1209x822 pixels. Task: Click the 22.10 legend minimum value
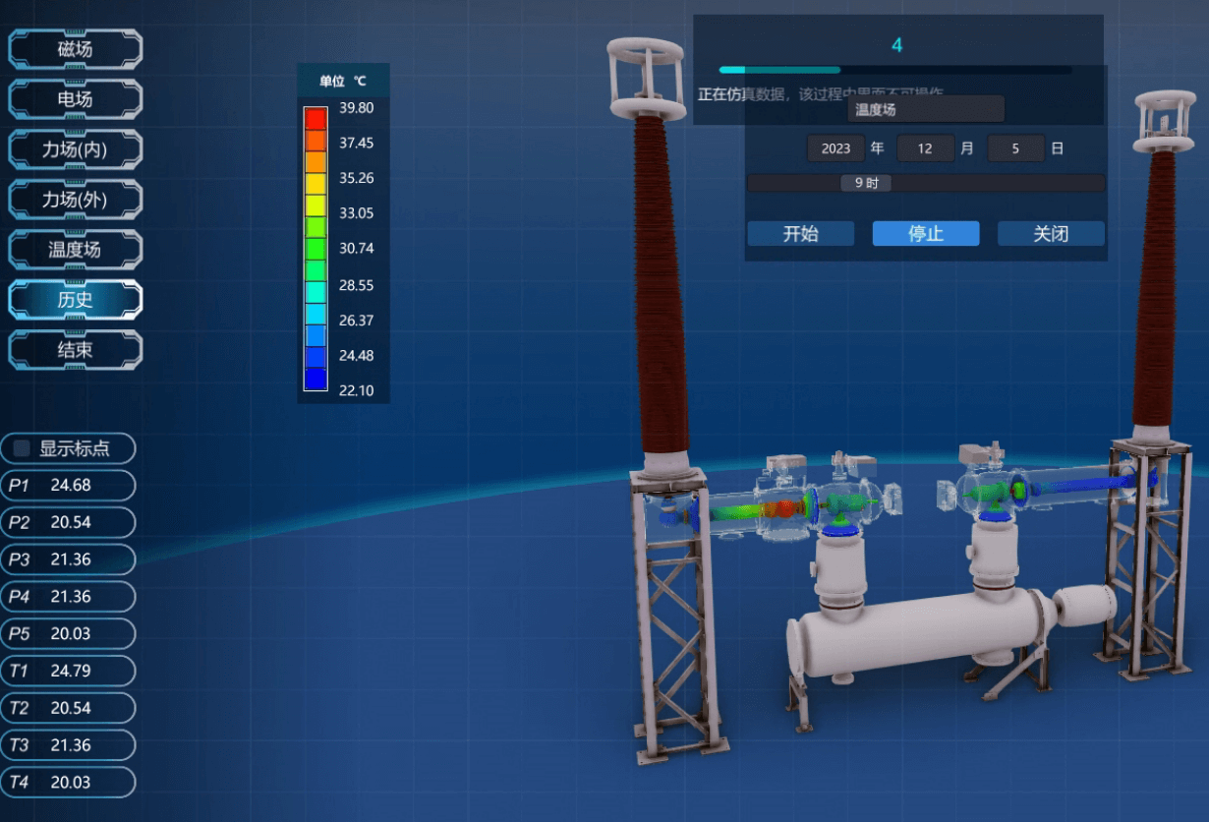click(x=357, y=390)
